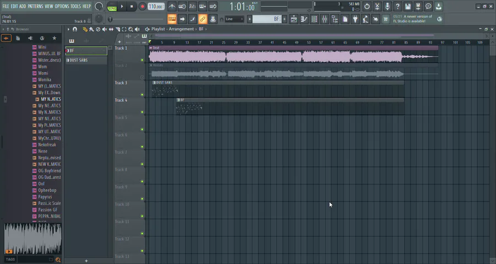Pick the Zoom magnifier tool in playlist
Viewport: 496px width, 264px height.
(x=131, y=29)
